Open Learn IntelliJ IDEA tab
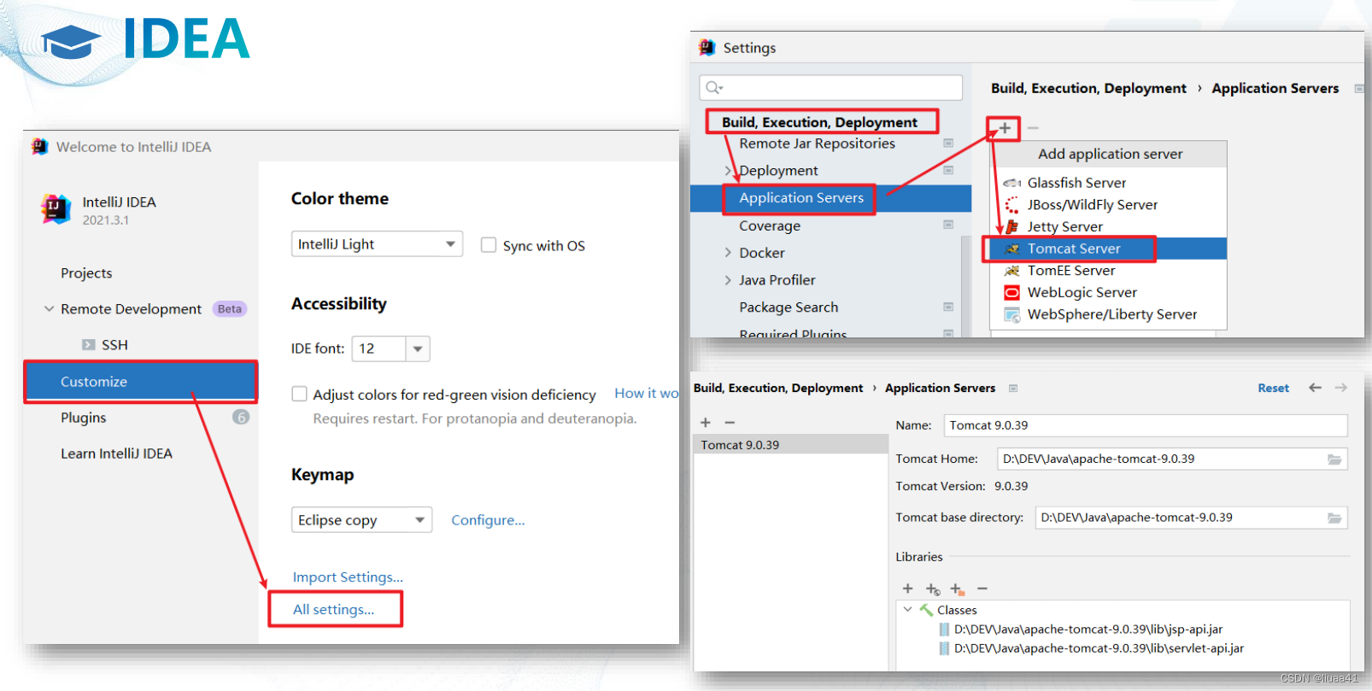 tap(116, 454)
